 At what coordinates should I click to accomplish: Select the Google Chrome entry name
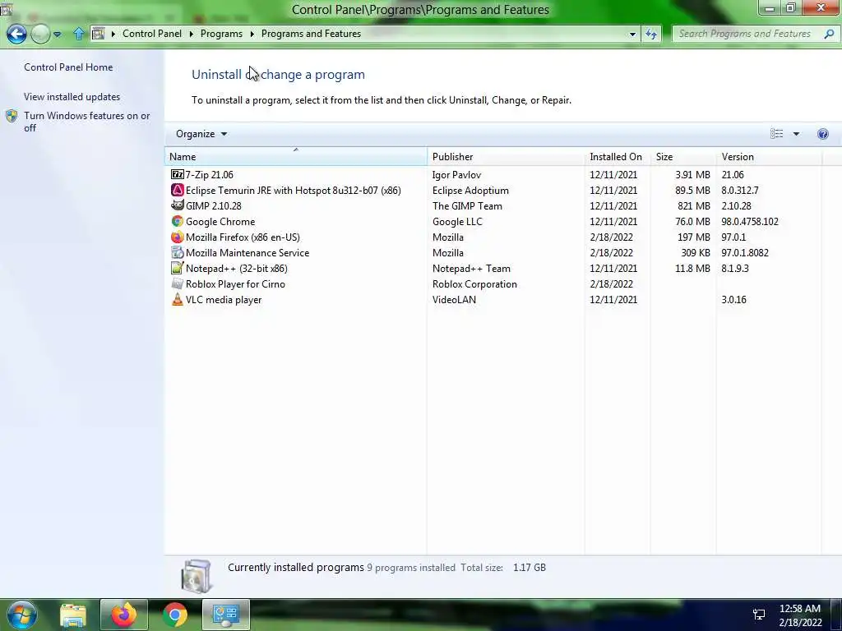click(220, 222)
